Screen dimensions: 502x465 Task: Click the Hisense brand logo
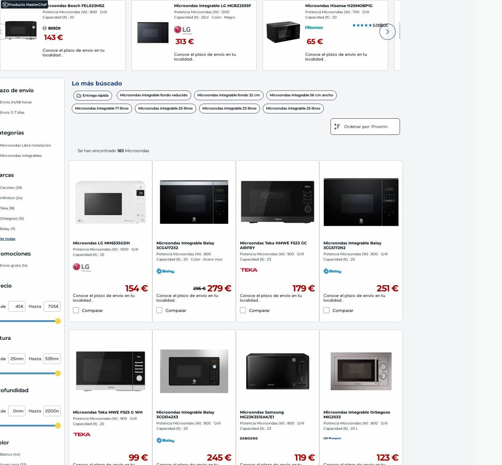pyautogui.click(x=314, y=27)
